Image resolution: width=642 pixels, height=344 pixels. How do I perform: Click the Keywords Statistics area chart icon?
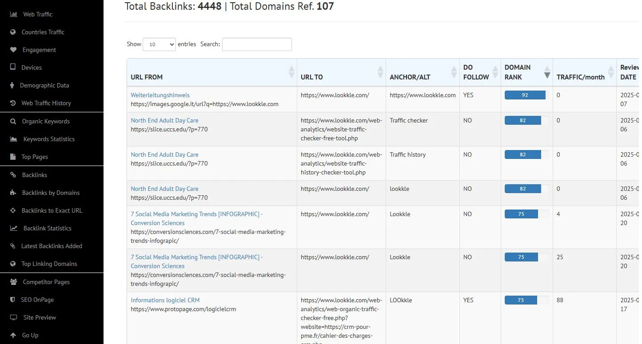14,139
